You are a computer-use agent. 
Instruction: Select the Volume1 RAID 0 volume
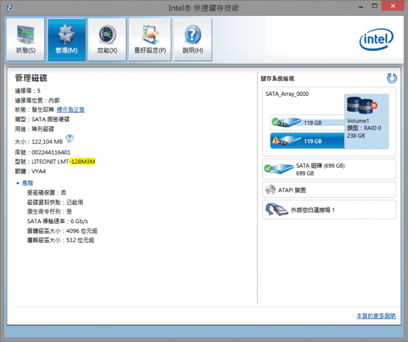click(366, 121)
